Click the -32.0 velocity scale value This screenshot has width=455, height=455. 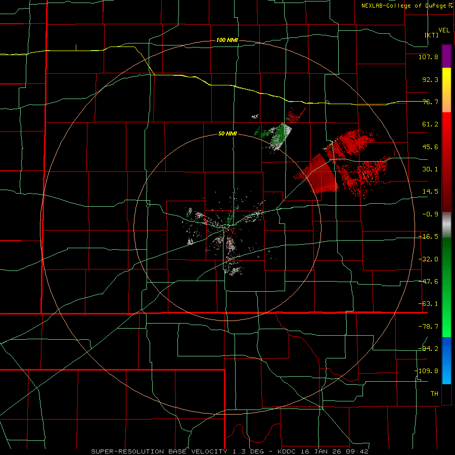(428, 259)
